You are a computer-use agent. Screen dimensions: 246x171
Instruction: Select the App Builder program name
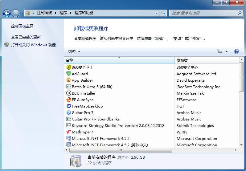tap(82, 80)
